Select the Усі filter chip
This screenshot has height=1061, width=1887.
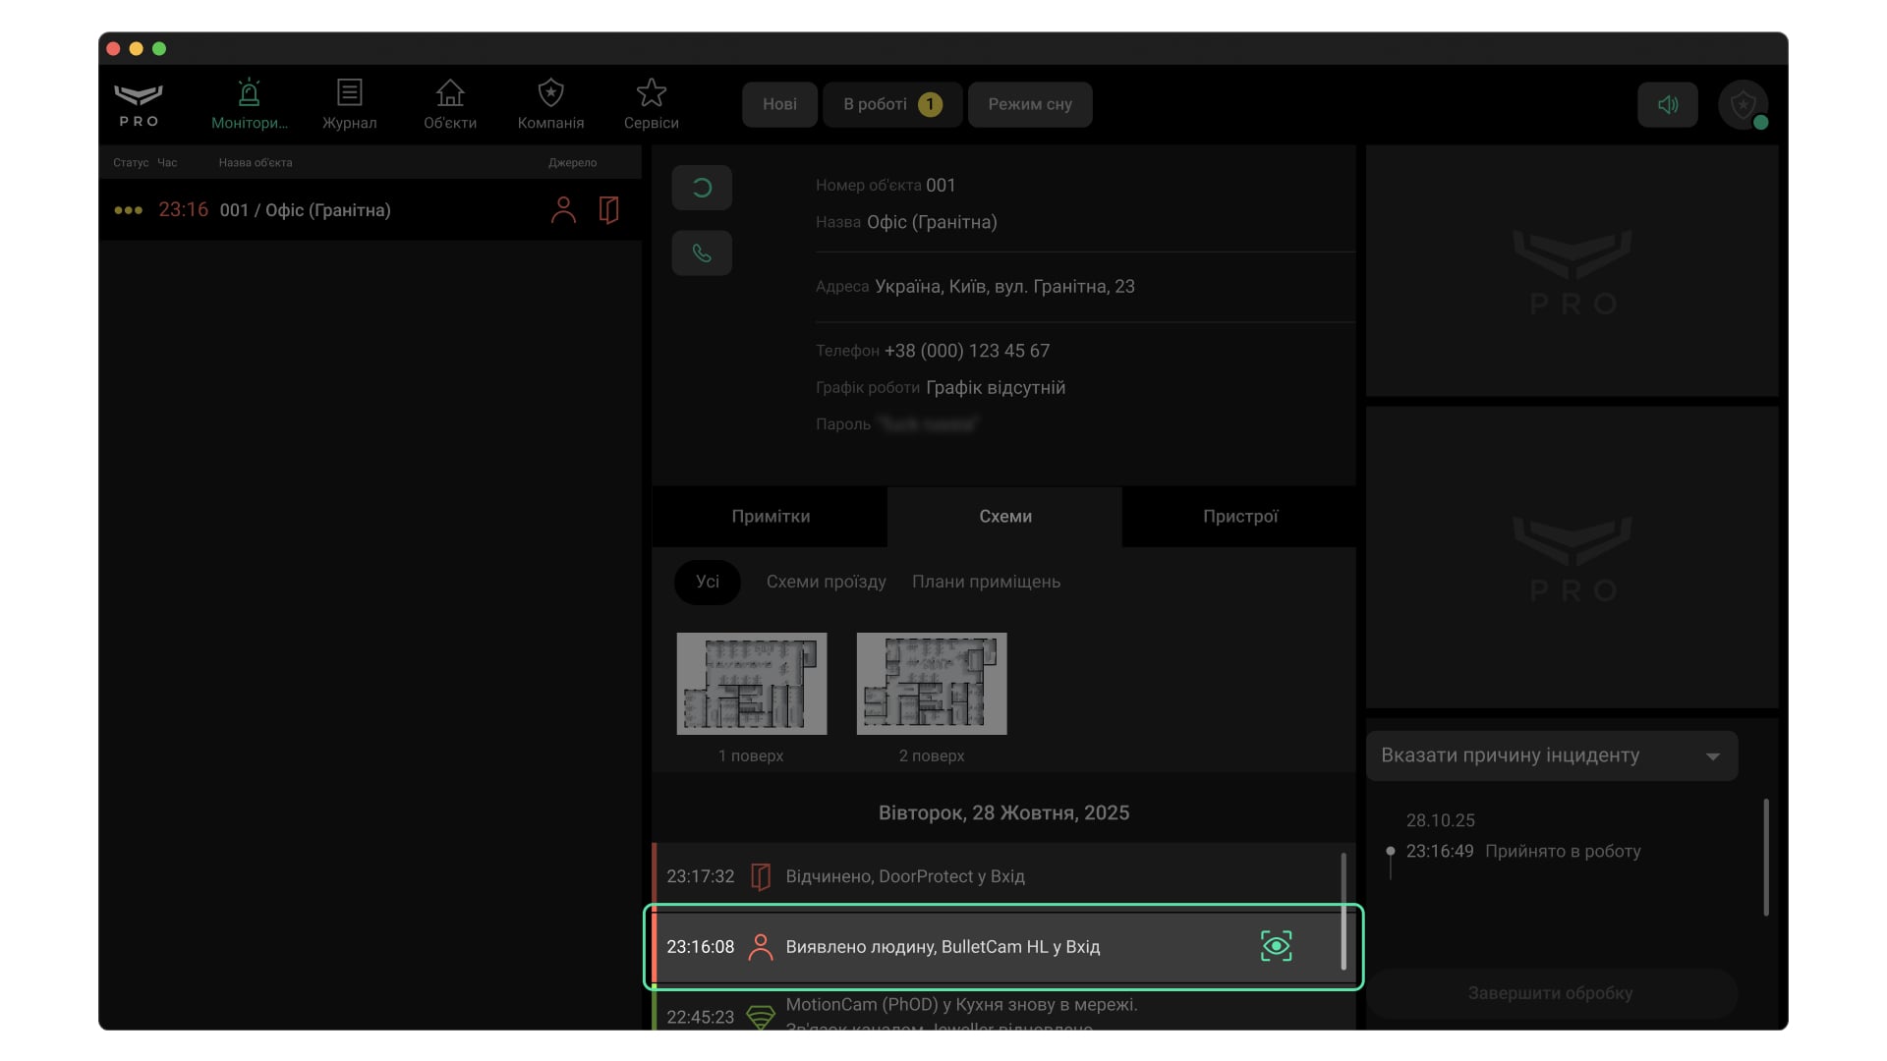[708, 582]
